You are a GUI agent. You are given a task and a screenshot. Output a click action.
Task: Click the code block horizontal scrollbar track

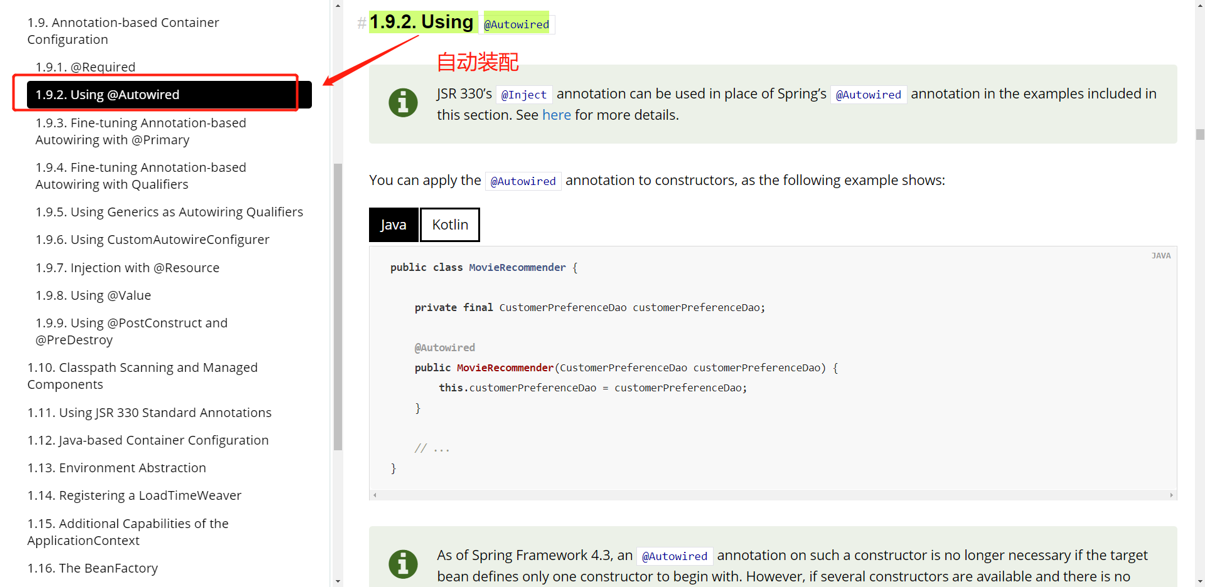click(772, 495)
